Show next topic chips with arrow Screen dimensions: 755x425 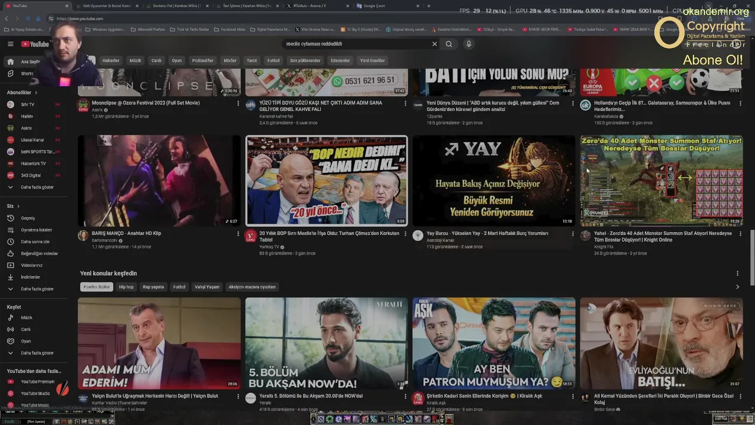pyautogui.click(x=737, y=287)
